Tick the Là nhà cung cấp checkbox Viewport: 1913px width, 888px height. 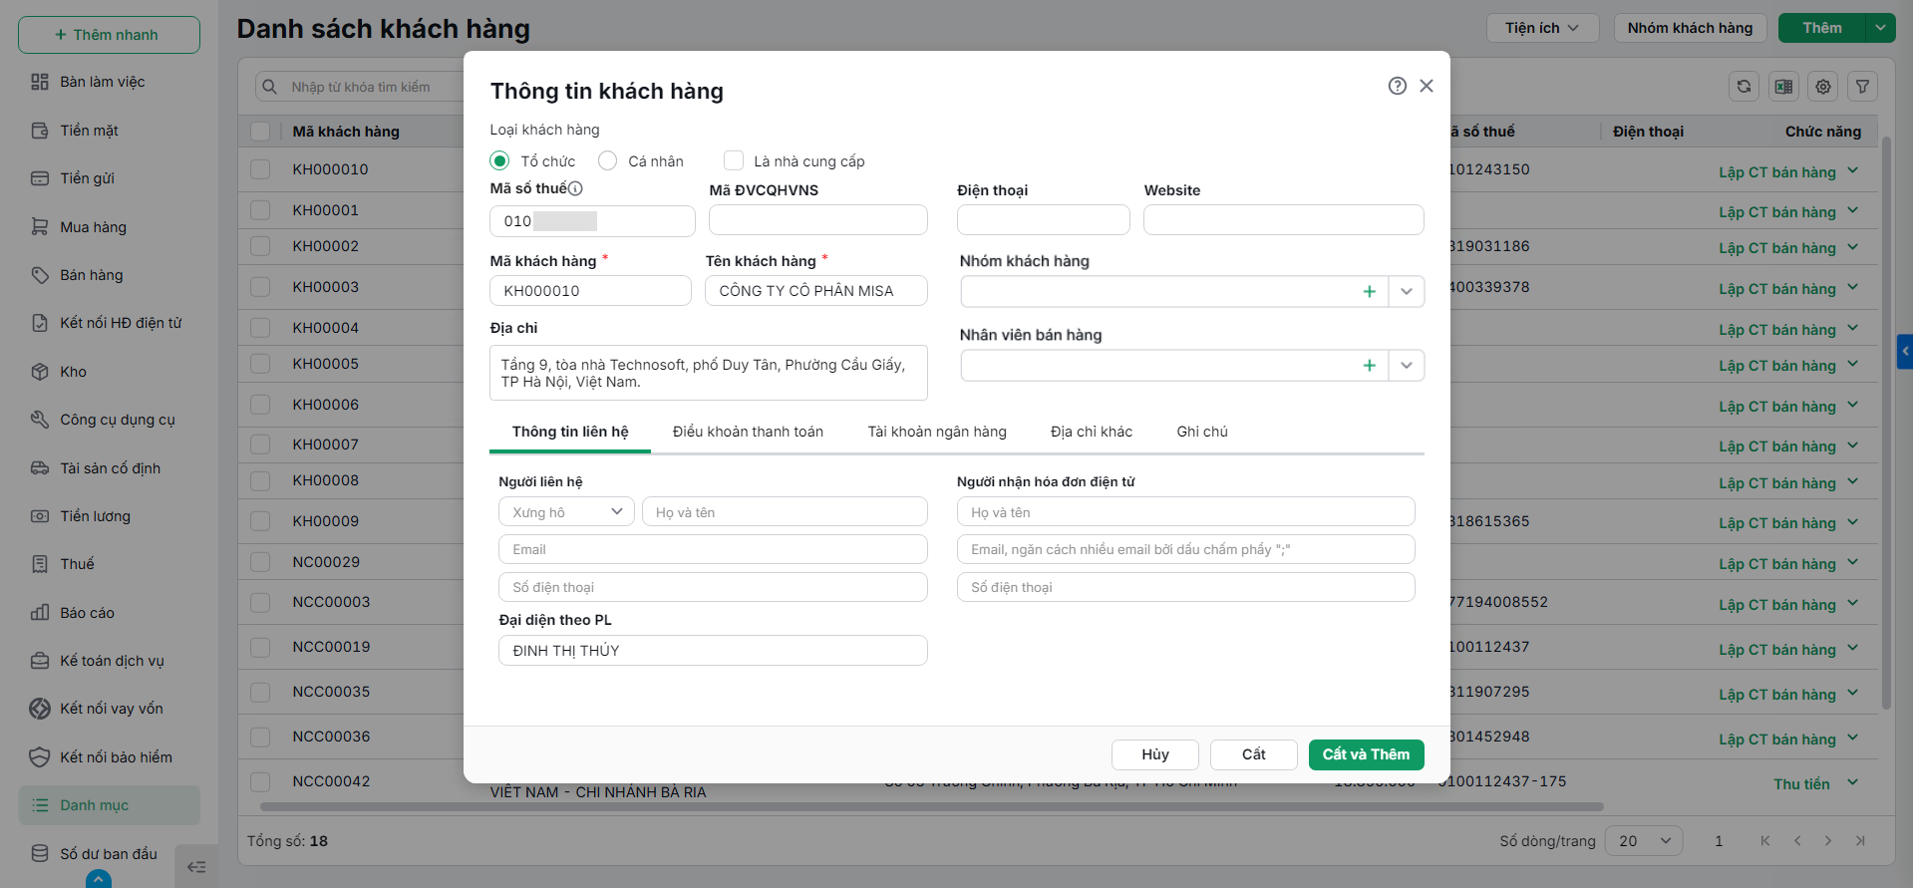(x=734, y=160)
